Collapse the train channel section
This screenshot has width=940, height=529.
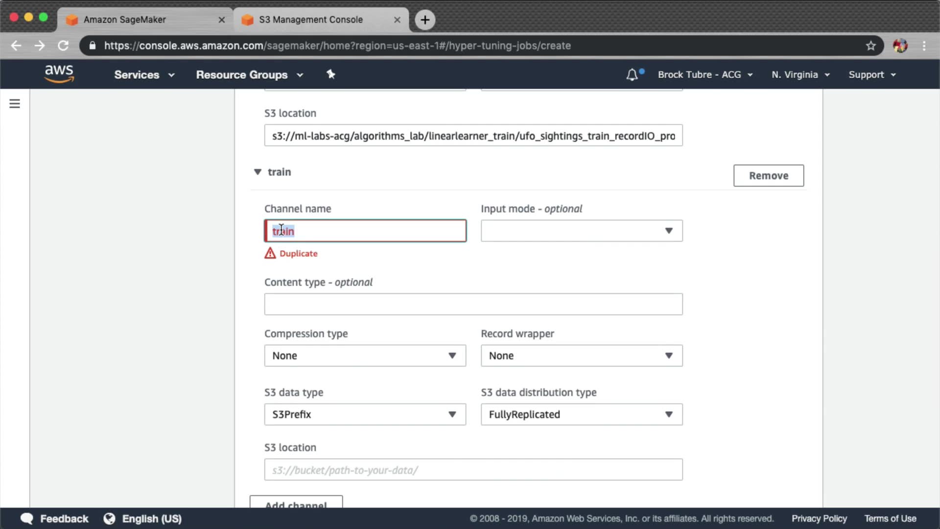click(x=258, y=172)
